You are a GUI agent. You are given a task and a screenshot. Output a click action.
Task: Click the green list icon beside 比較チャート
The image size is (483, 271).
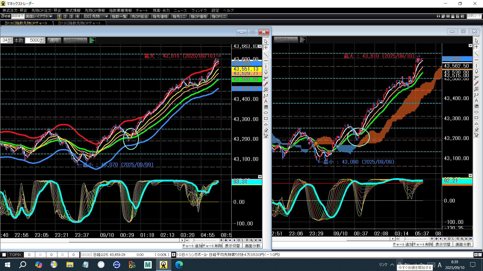(92, 40)
